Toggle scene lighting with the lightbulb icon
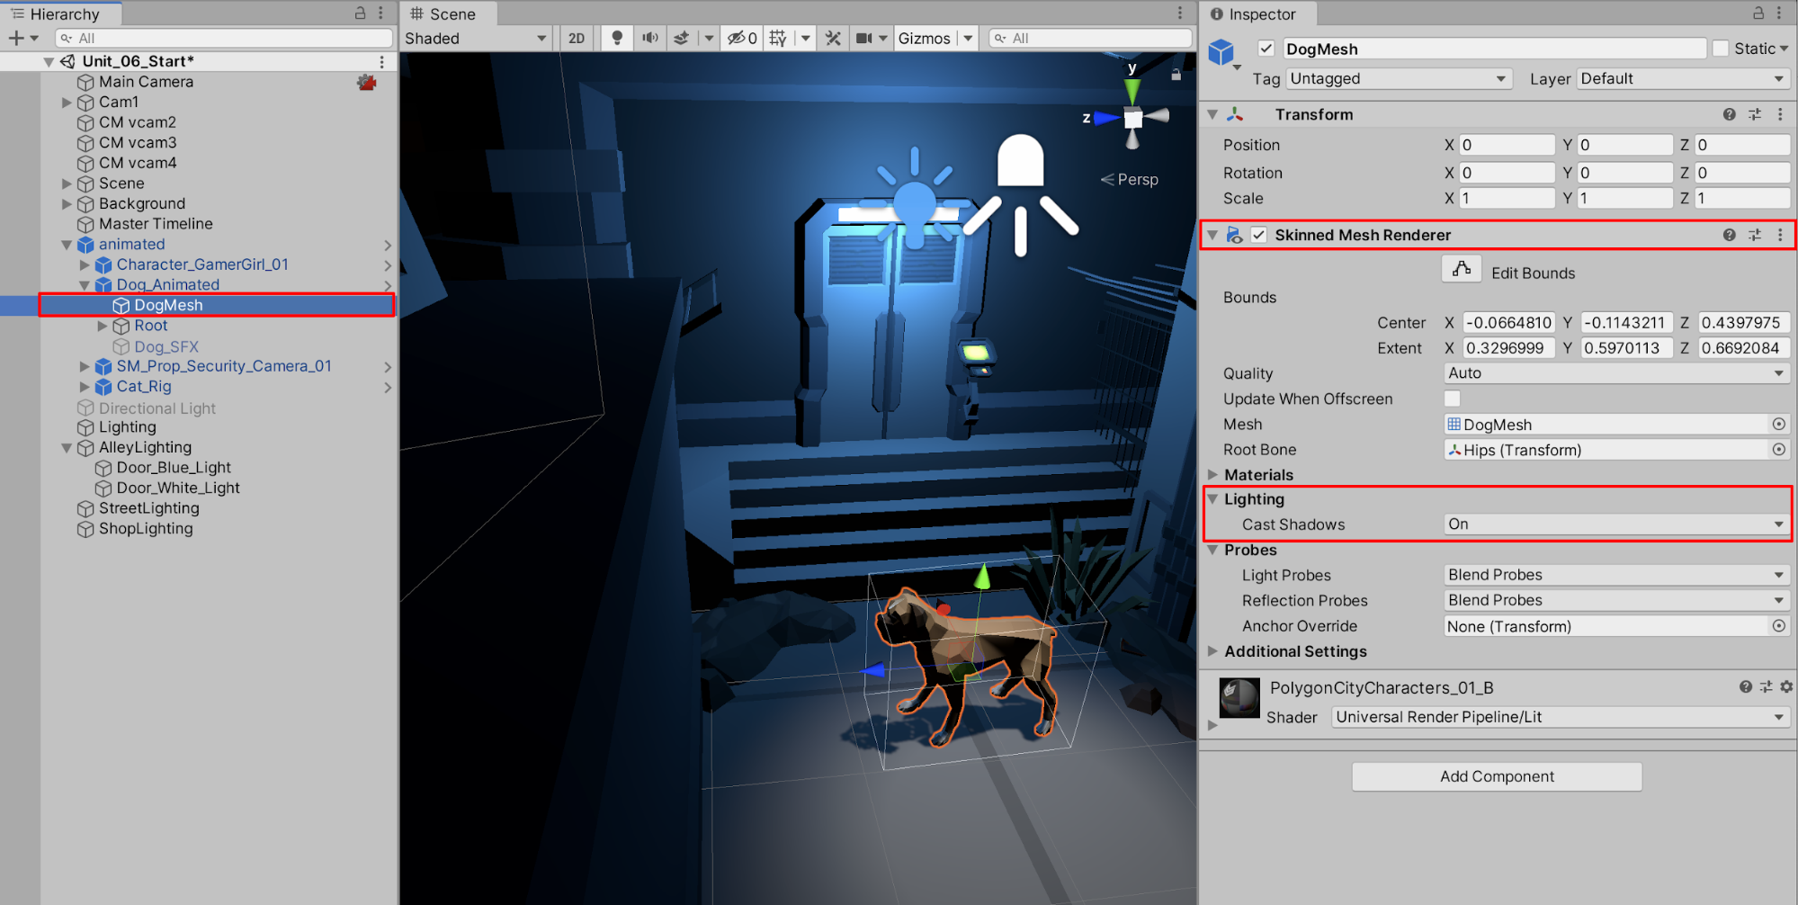 [616, 38]
